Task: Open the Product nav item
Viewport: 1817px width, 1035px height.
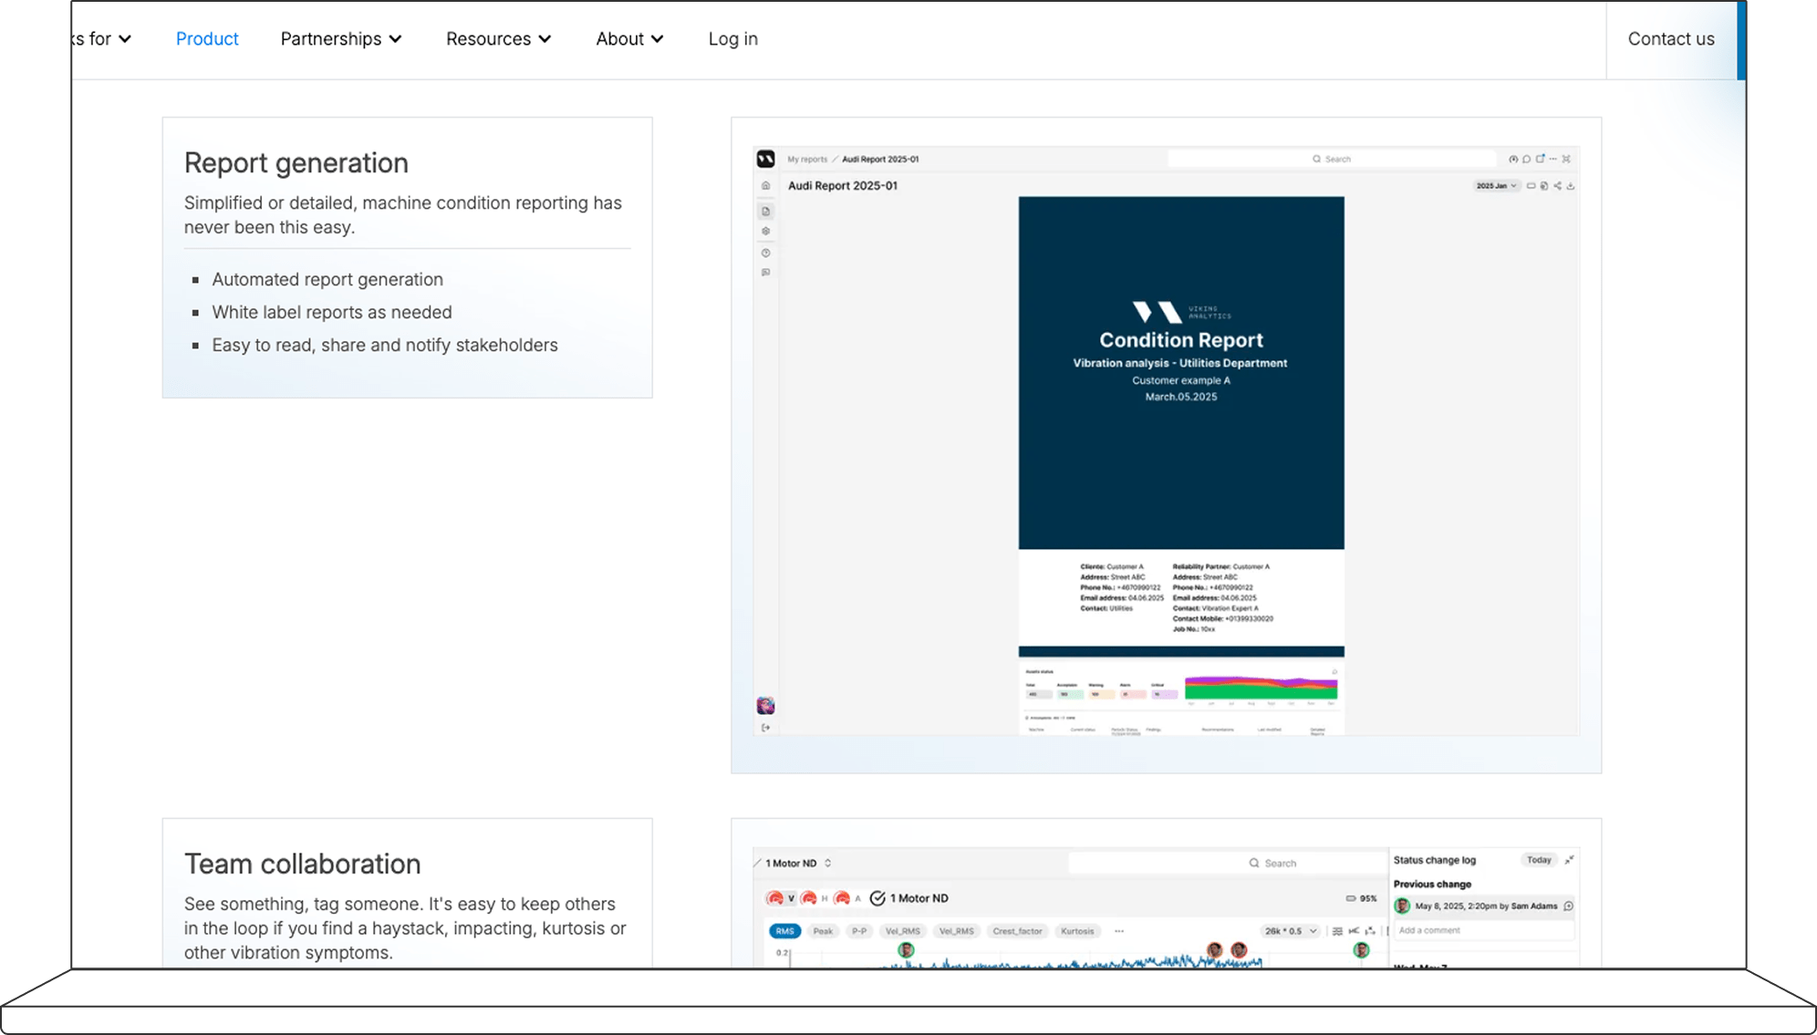Action: pos(207,39)
